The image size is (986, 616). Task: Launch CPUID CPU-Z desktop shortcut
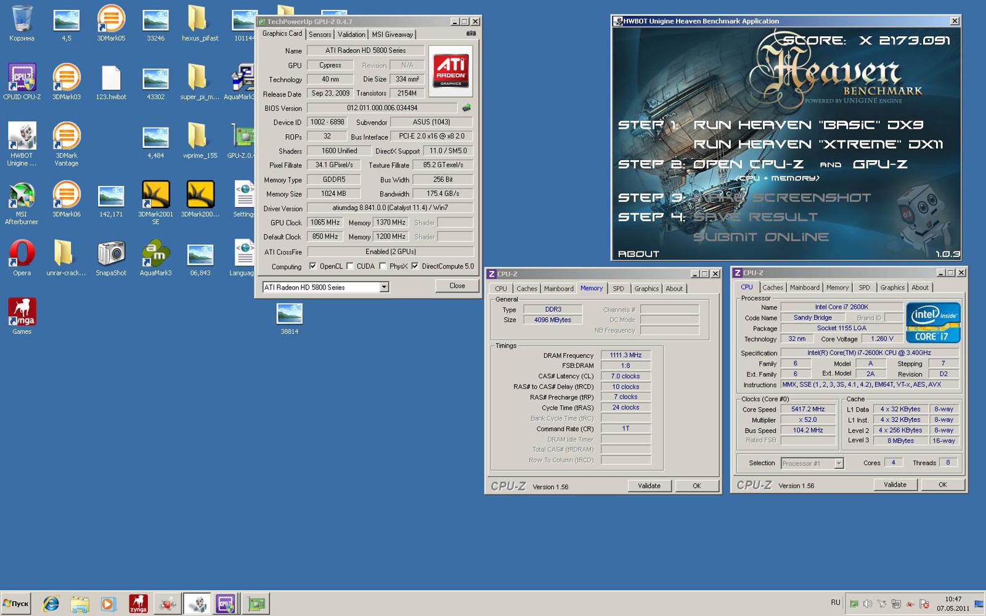point(22,81)
